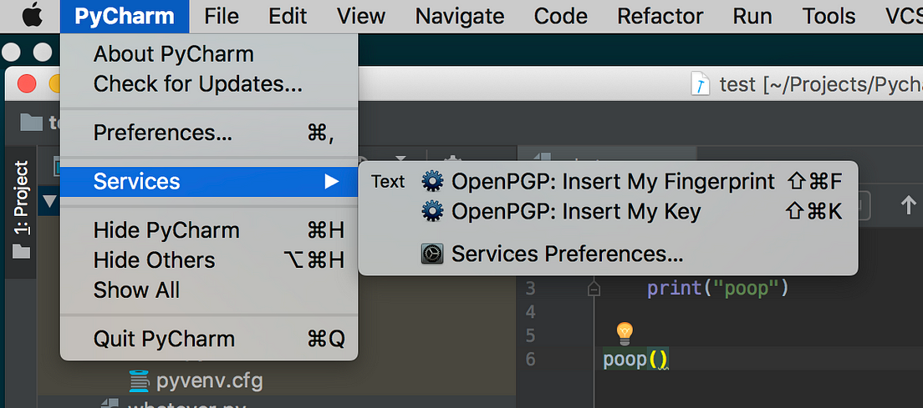Click the pyvenv.cfg file icon
The height and width of the screenshot is (408, 923).
(140, 381)
